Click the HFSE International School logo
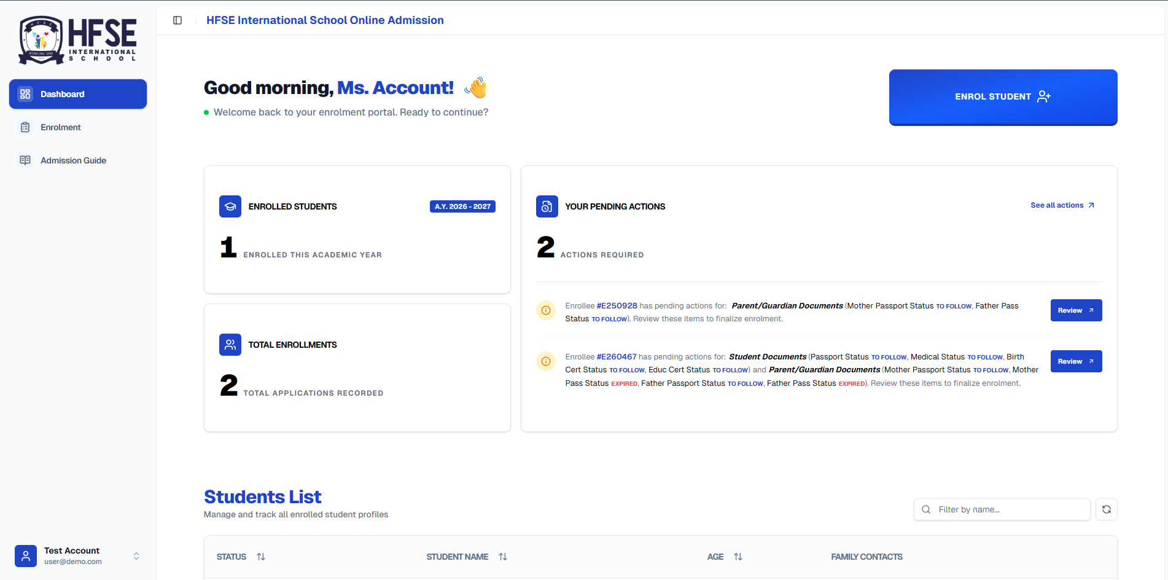Image resolution: width=1168 pixels, height=580 pixels. click(x=77, y=40)
